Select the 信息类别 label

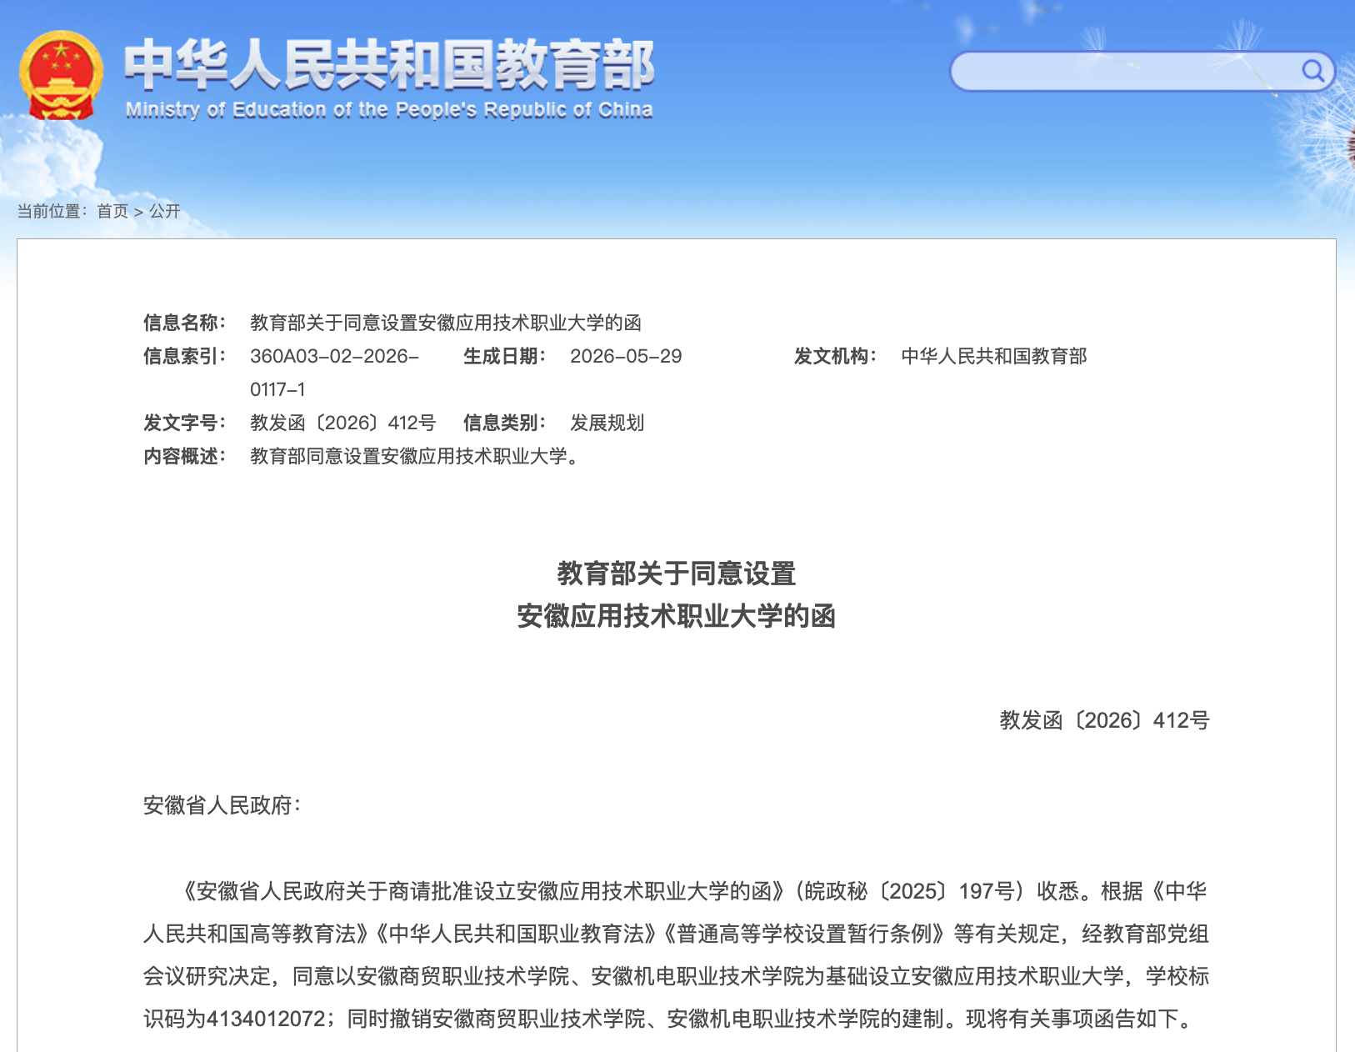pos(504,423)
